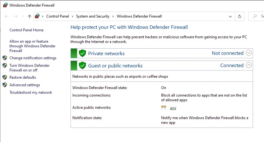
Task: Open Turn Windows Defender Firewall on or off
Action: 30,68
